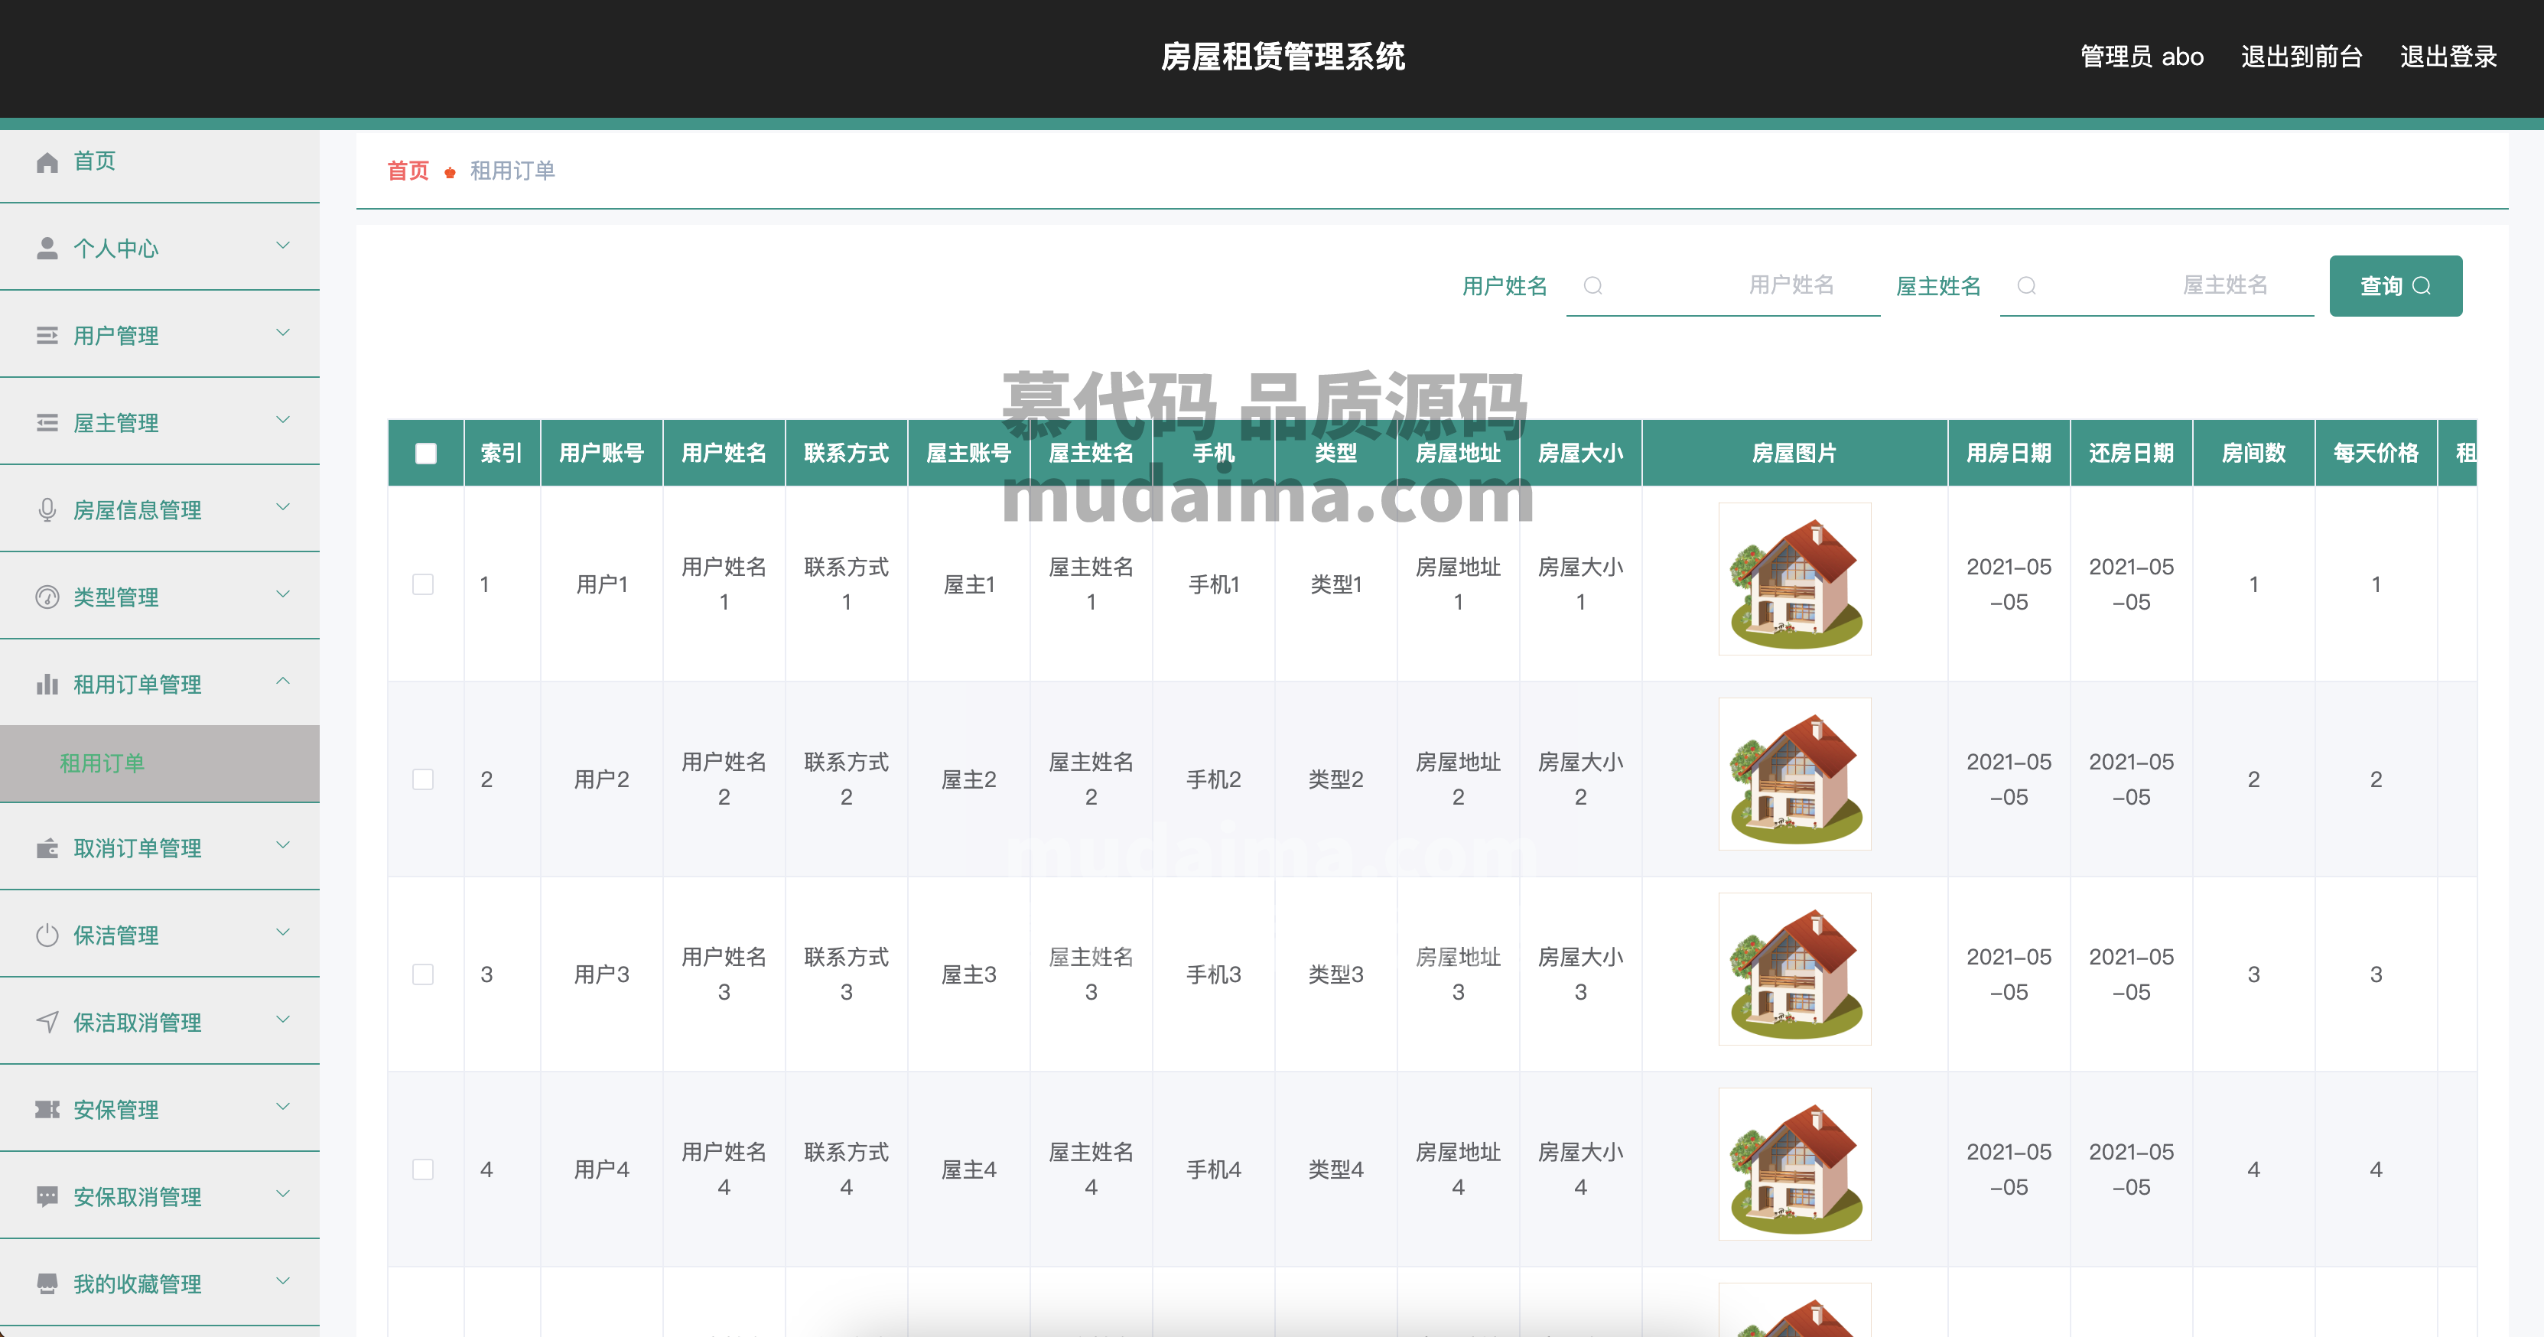Check the checkbox for row 用户1
The height and width of the screenshot is (1337, 2544).
[423, 584]
